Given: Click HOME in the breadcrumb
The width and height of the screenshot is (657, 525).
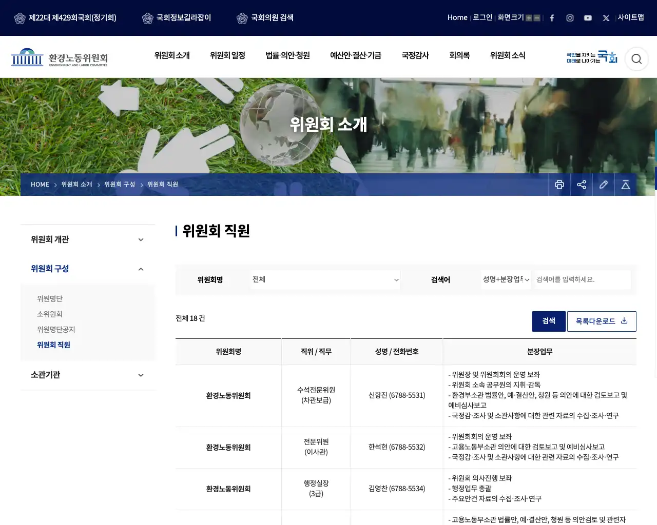Looking at the screenshot, I should (x=40, y=185).
